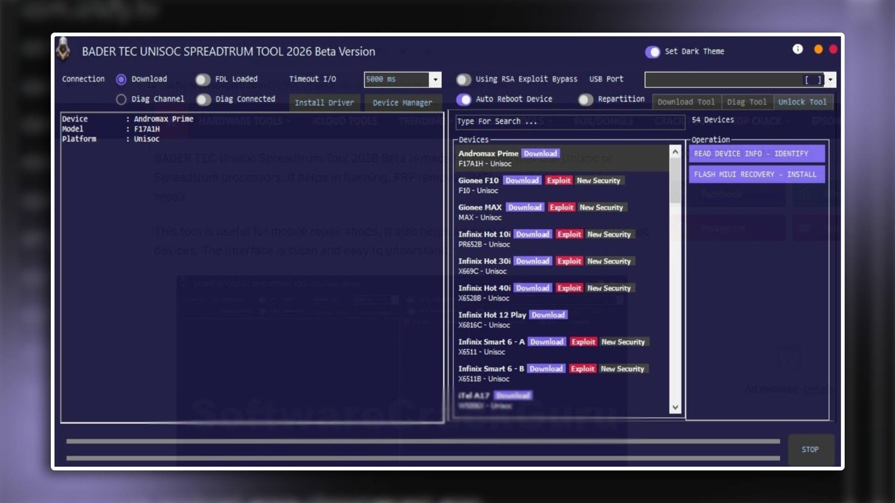
Task: Click the orange minimize dot icon
Action: (818, 49)
